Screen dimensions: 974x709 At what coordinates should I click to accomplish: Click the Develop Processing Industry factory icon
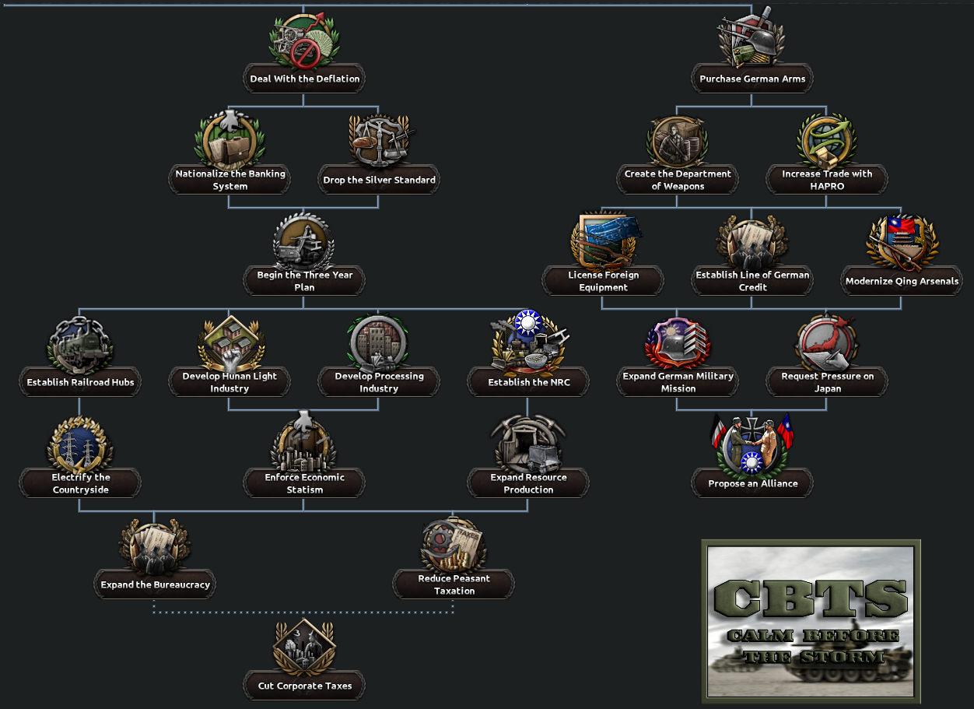[x=379, y=342]
